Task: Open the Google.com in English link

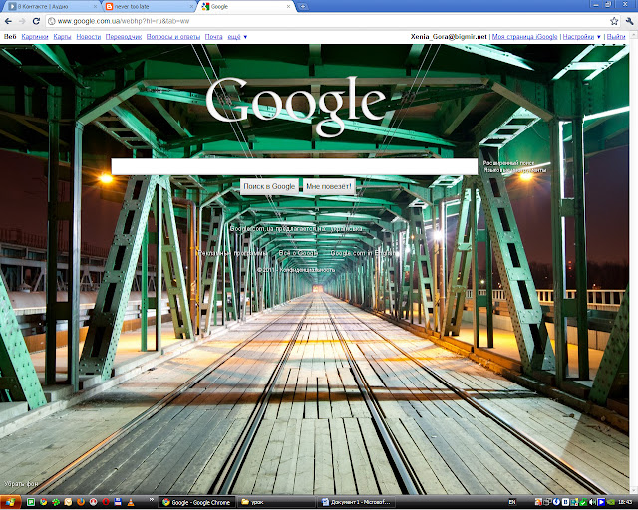Action: tap(362, 253)
